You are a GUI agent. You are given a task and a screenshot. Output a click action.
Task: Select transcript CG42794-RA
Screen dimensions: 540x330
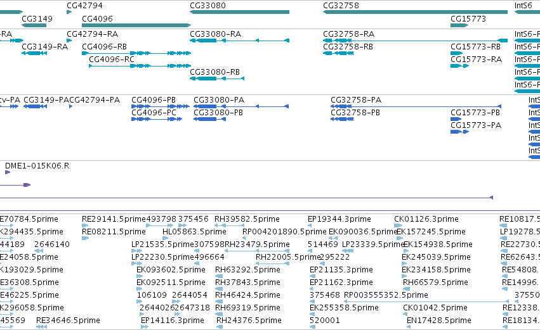tap(92, 34)
